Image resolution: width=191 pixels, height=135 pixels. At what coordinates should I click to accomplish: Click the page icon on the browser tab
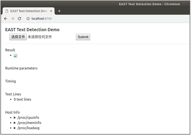[7, 11]
